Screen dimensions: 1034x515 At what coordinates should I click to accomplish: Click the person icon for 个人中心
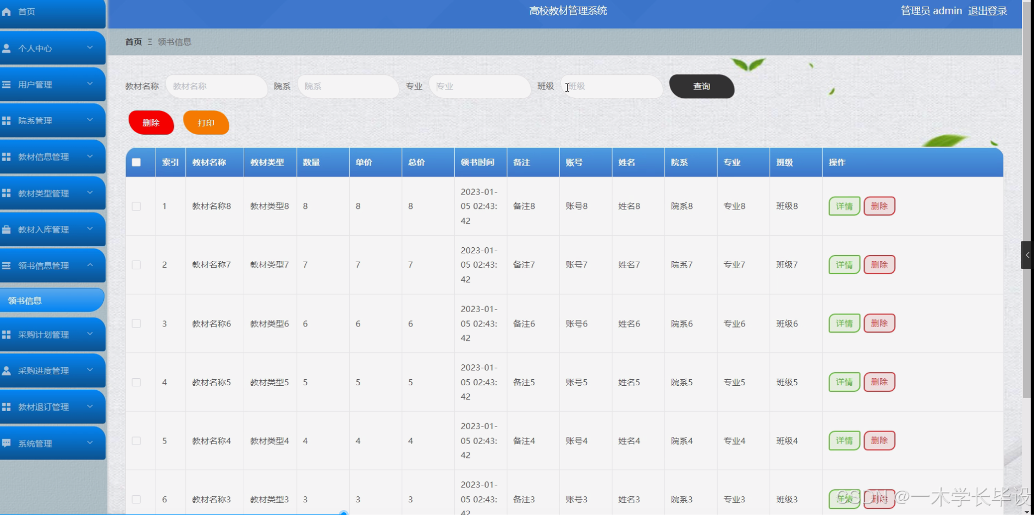7,48
